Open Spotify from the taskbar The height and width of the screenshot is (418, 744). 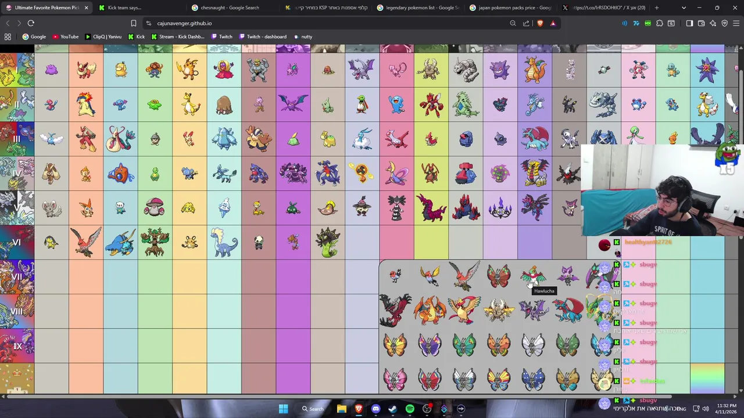(410, 409)
